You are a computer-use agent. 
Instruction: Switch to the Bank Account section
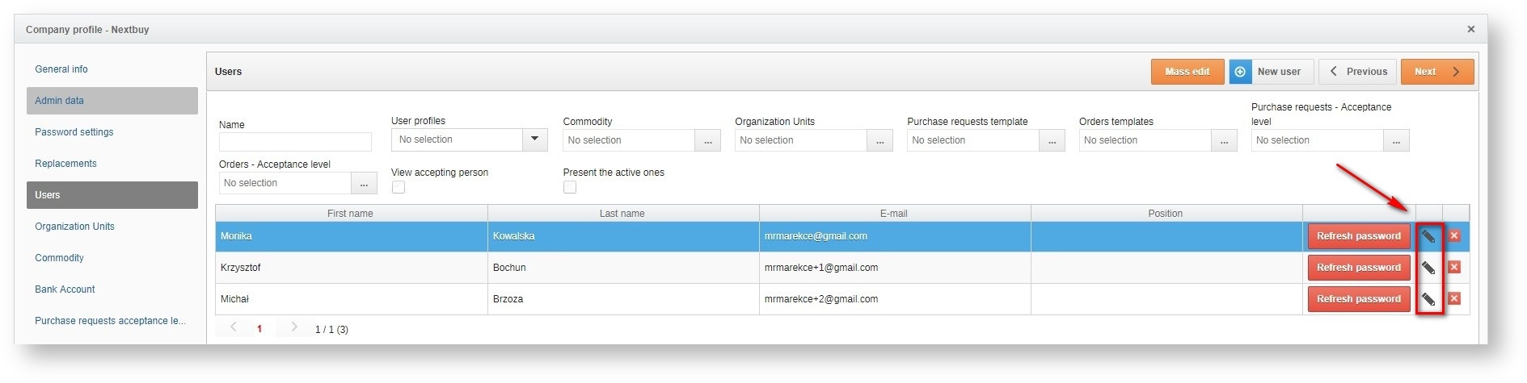point(65,289)
